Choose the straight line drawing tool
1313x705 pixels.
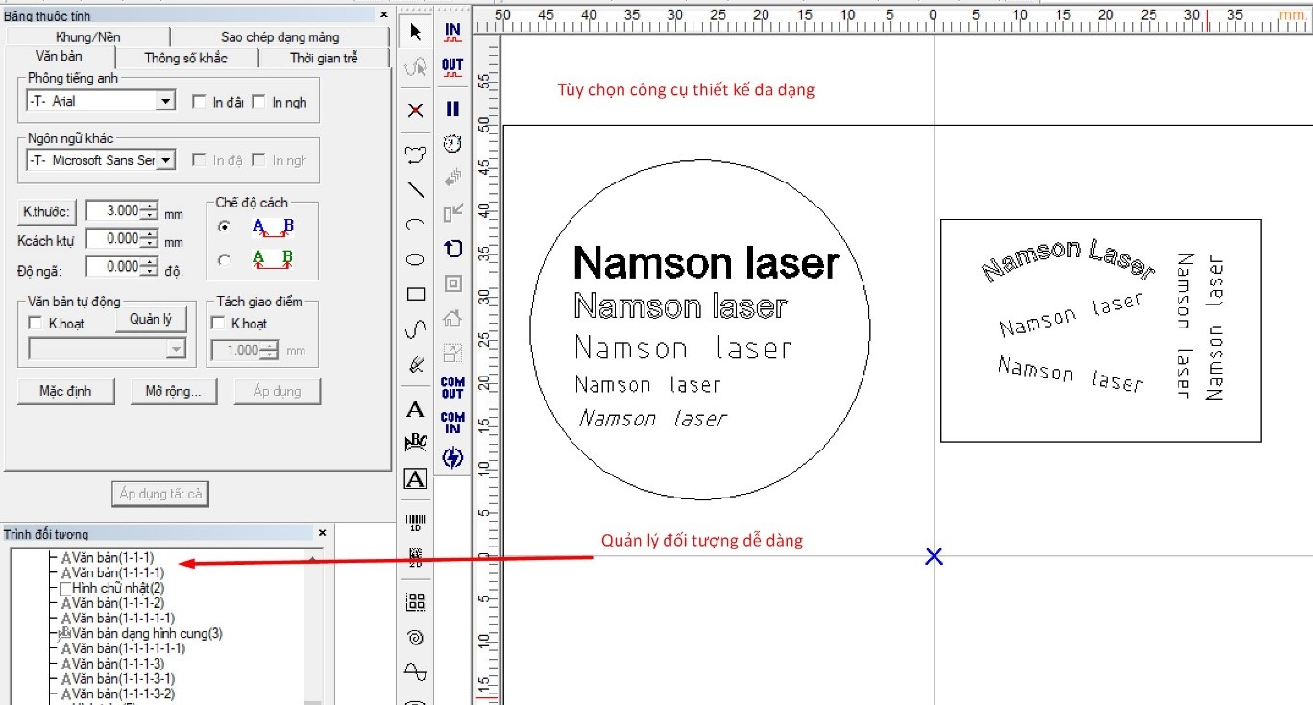click(x=415, y=189)
